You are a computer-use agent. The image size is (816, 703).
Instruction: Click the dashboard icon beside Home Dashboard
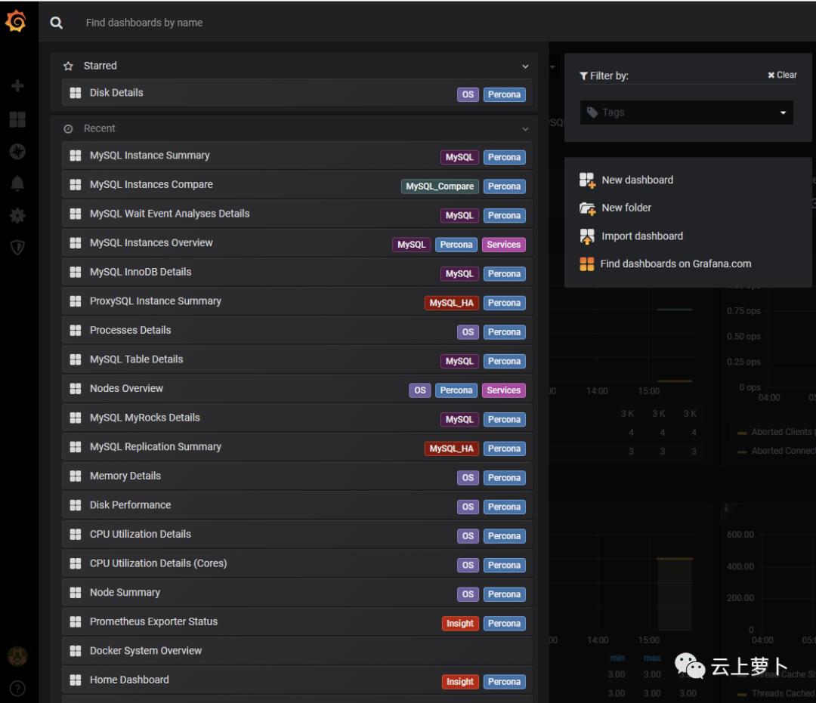click(x=76, y=680)
